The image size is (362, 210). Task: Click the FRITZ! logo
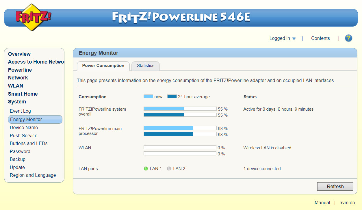pyautogui.click(x=33, y=17)
